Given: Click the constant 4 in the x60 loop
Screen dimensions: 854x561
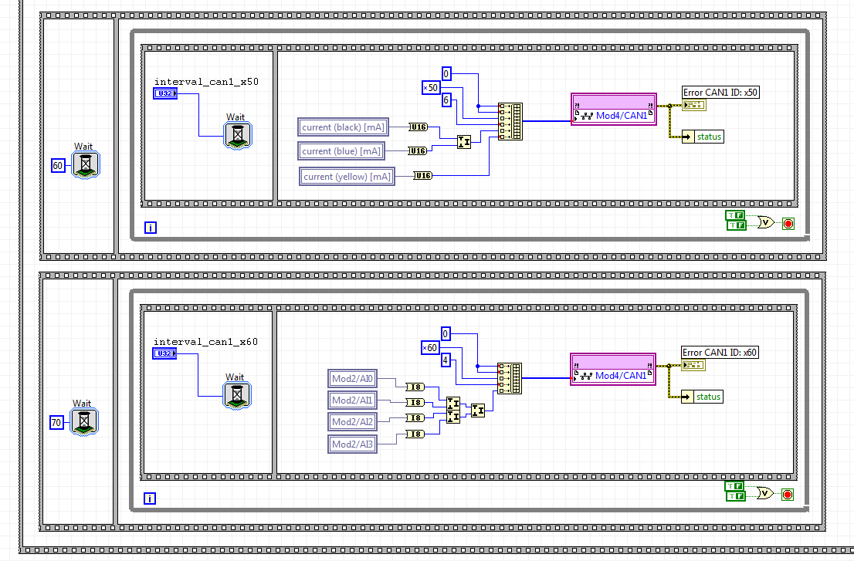Looking at the screenshot, I should (446, 360).
